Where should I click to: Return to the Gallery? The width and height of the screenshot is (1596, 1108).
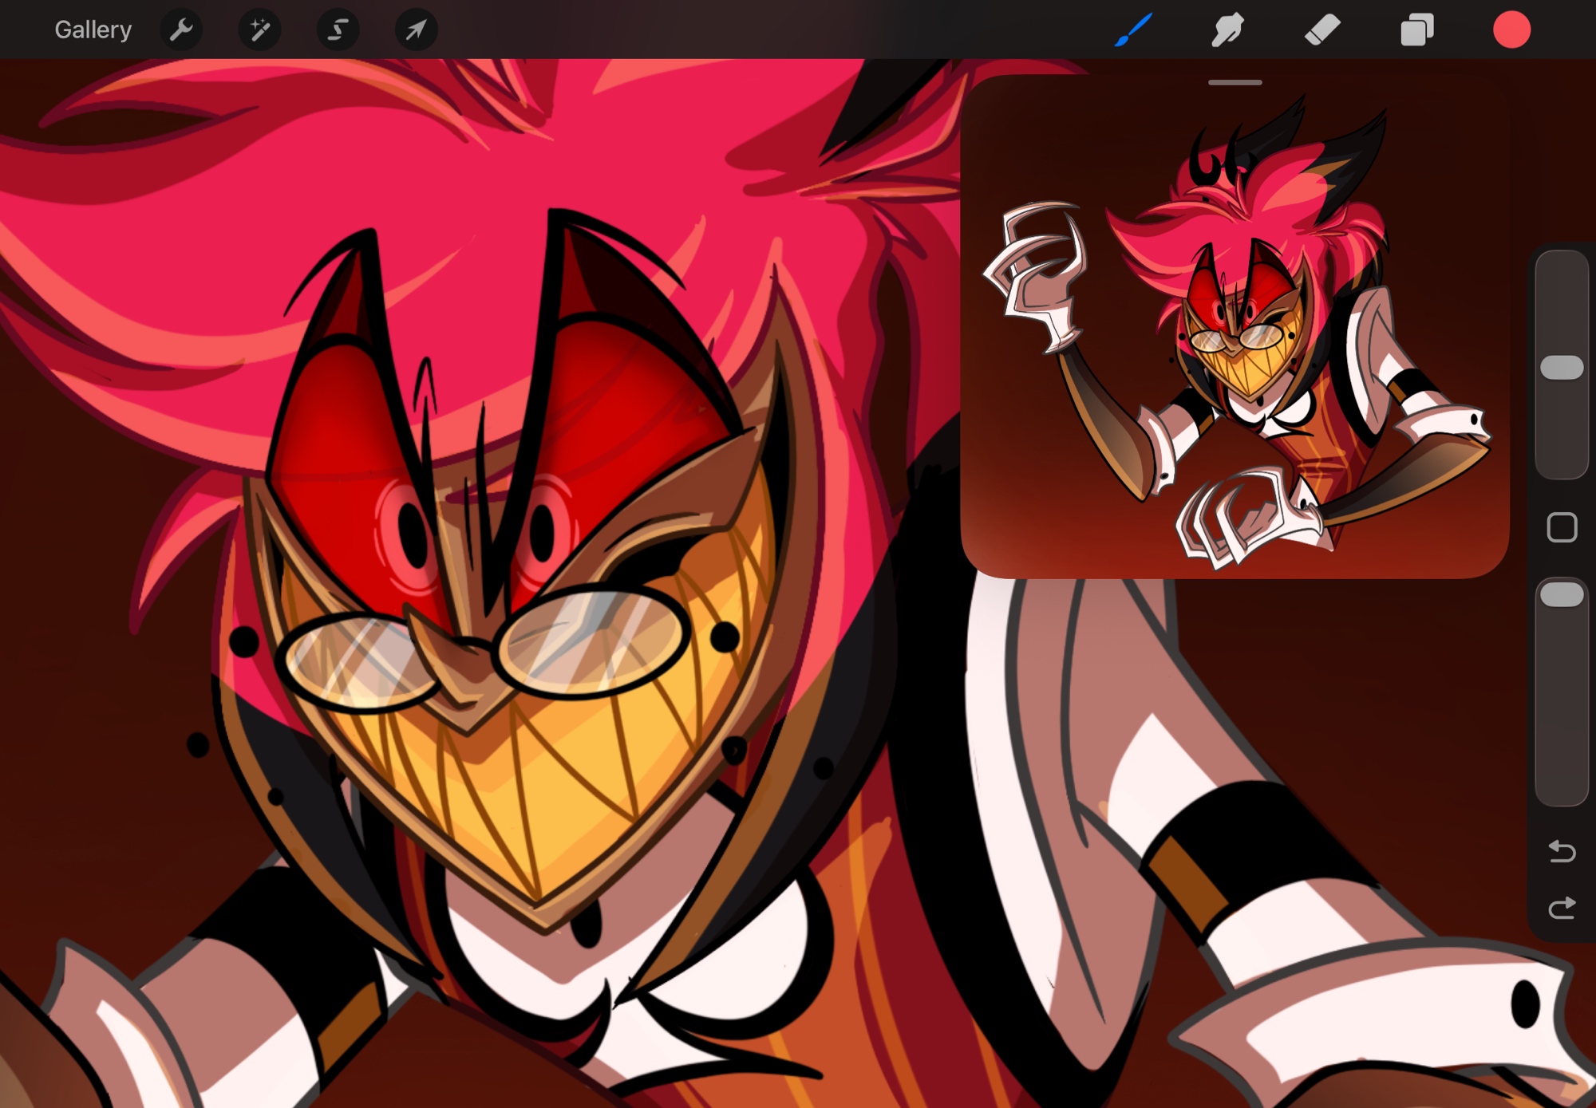coord(93,30)
